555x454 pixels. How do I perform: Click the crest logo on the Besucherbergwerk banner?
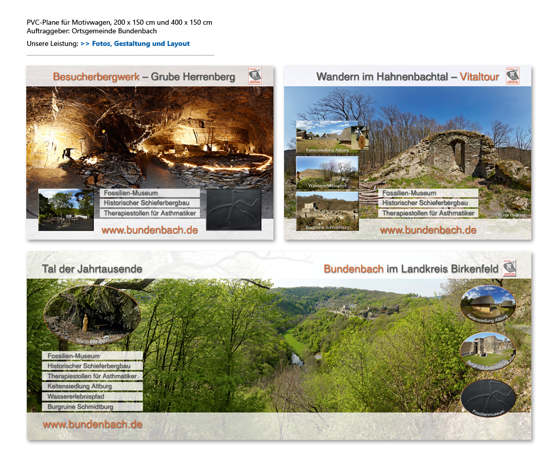255,76
